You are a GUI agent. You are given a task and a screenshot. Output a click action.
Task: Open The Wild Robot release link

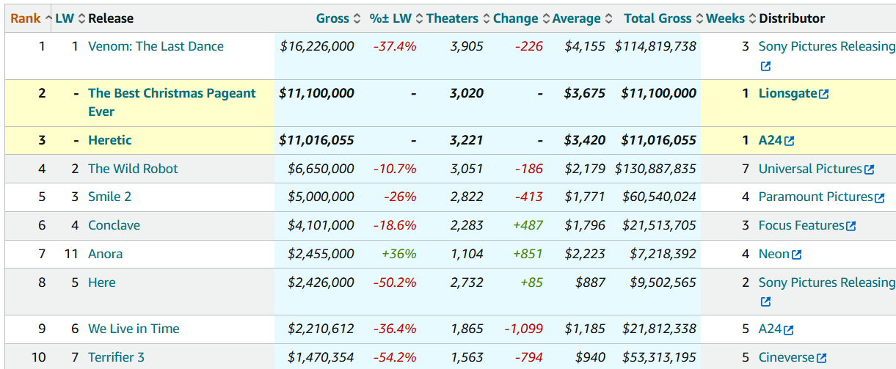tap(133, 169)
